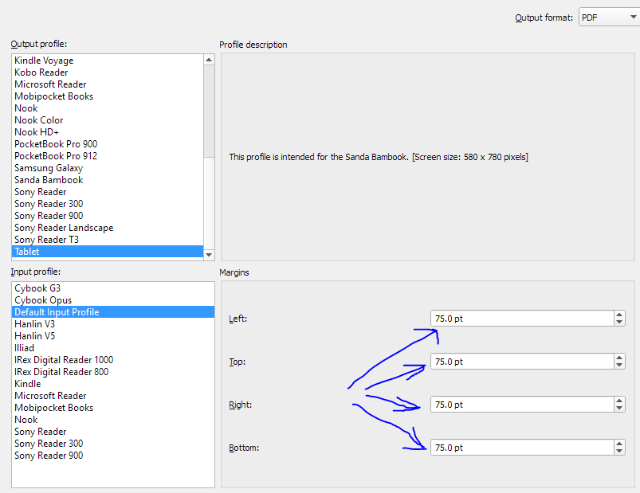
Task: Increase Bottom margin with up arrow
Action: [x=619, y=444]
